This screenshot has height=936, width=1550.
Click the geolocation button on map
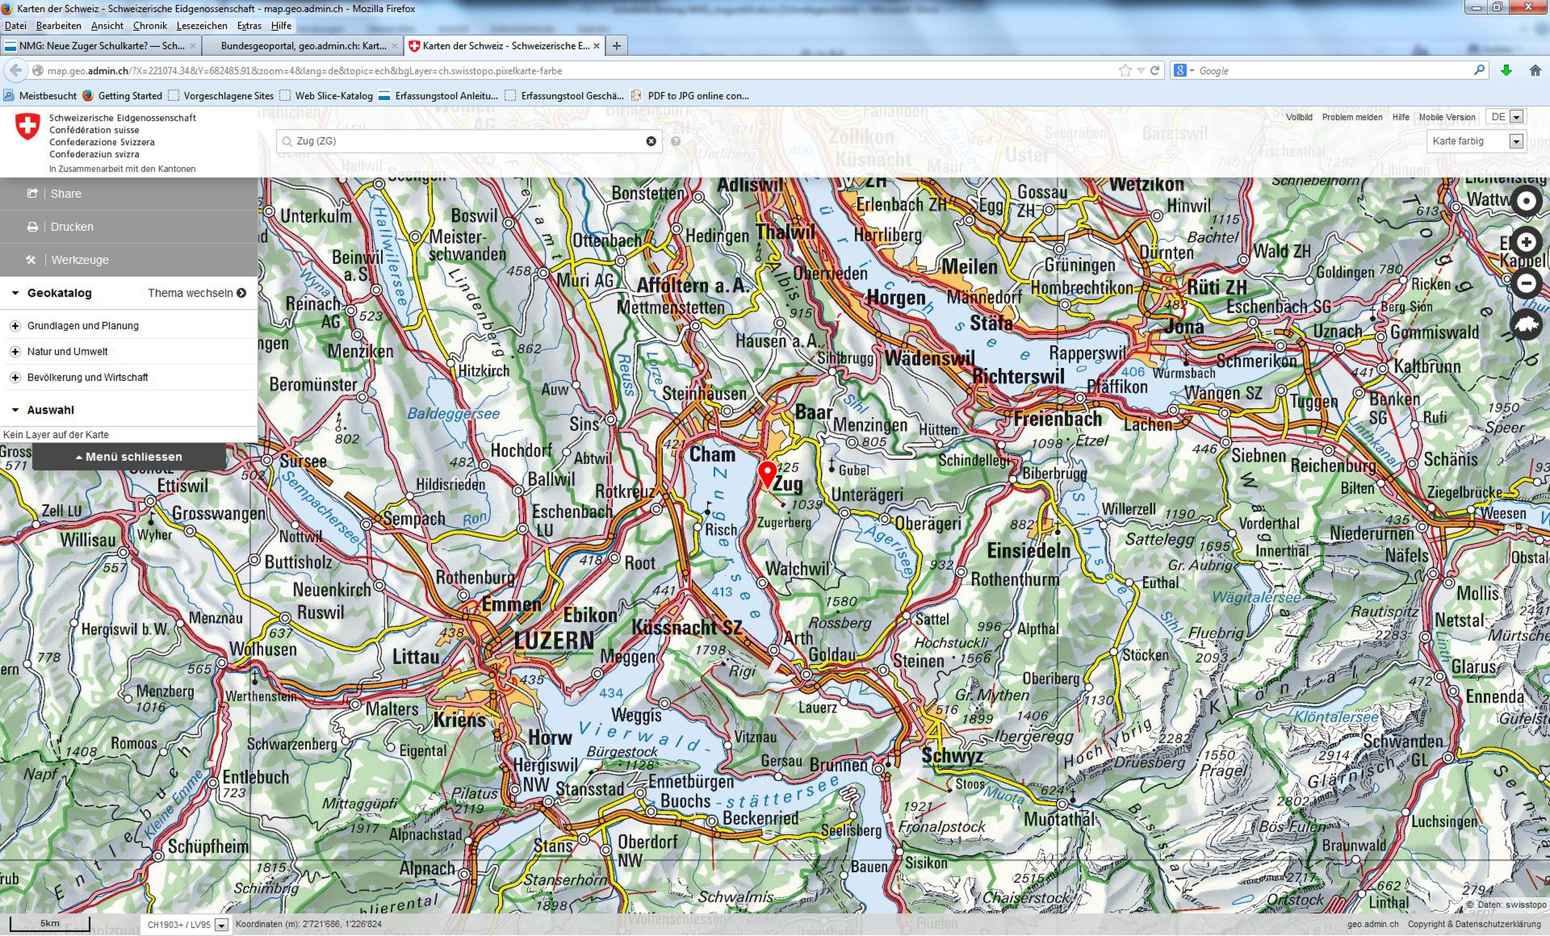click(x=1526, y=201)
